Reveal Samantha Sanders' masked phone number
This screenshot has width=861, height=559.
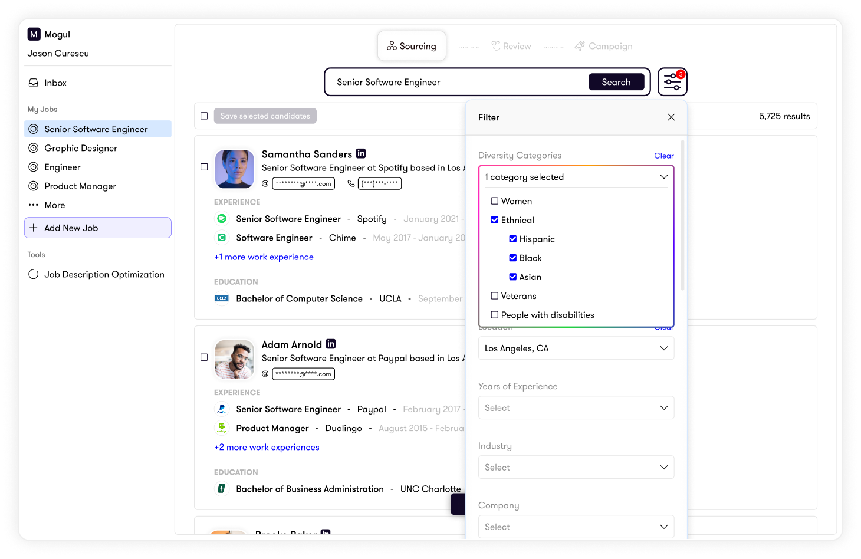click(380, 183)
